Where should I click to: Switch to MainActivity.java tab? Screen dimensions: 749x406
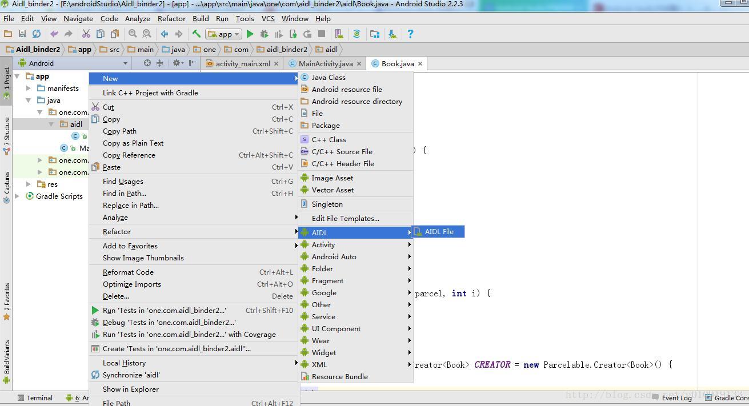(326, 63)
